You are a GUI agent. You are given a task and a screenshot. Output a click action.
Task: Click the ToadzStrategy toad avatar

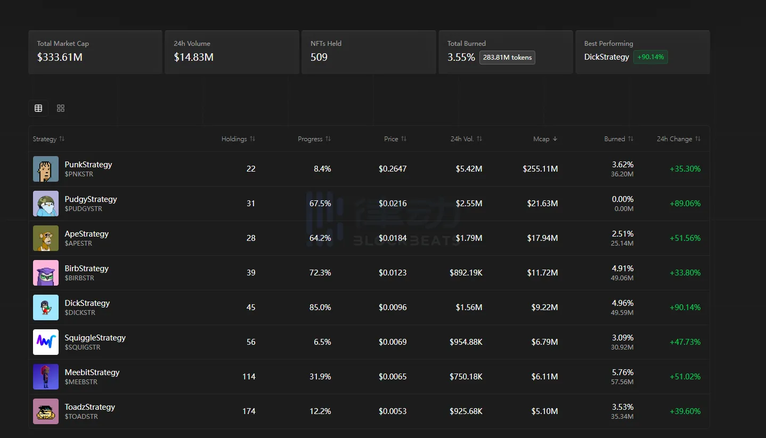(46, 411)
